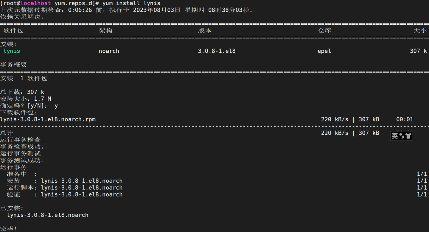
Task: Click the green lynis package name
Action: coord(12,51)
